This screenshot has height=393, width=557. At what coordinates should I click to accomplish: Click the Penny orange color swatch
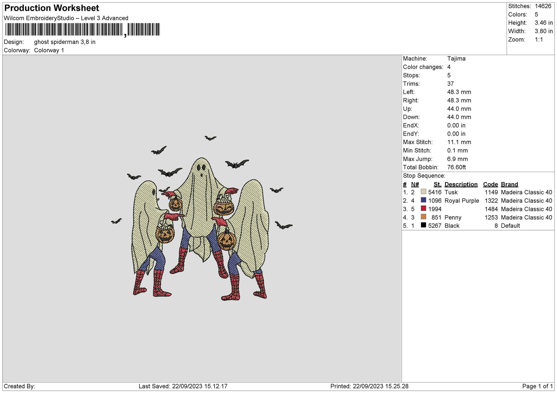click(424, 217)
